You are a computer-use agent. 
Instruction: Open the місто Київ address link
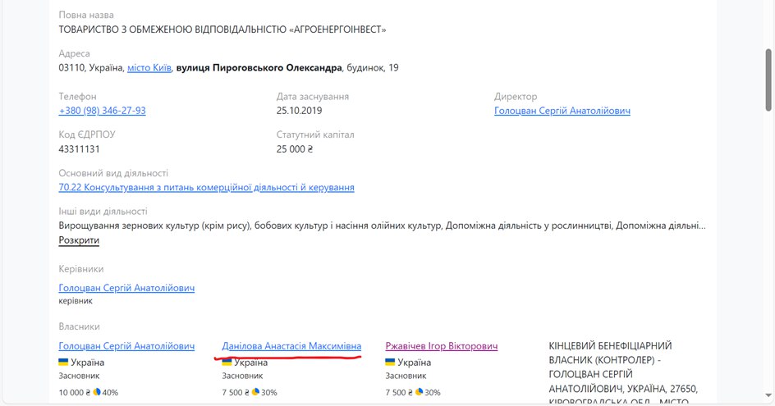(x=149, y=67)
